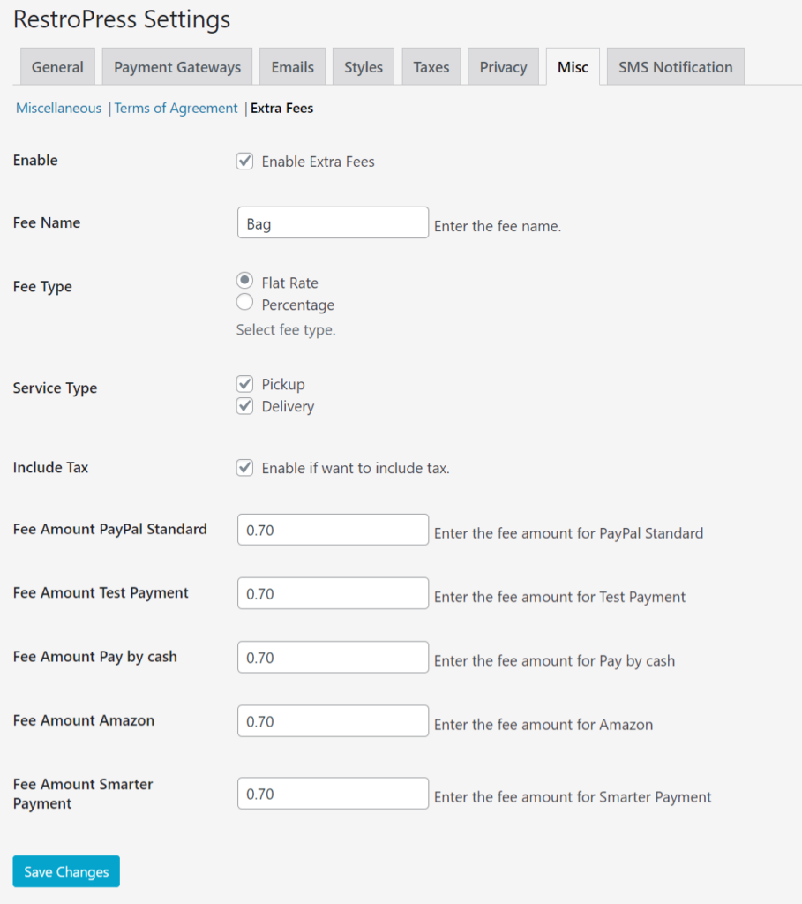Disable the Include Tax checkbox
This screenshot has height=904, width=802.
click(245, 468)
